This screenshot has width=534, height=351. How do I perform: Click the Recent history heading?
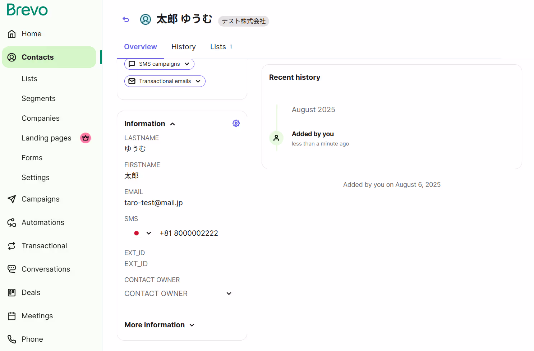pos(295,77)
